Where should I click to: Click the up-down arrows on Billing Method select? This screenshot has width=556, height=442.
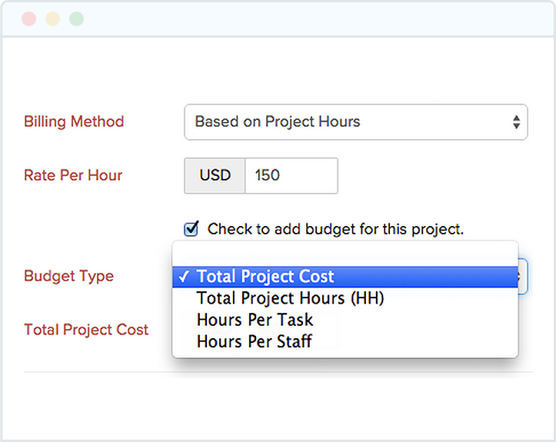[x=515, y=121]
